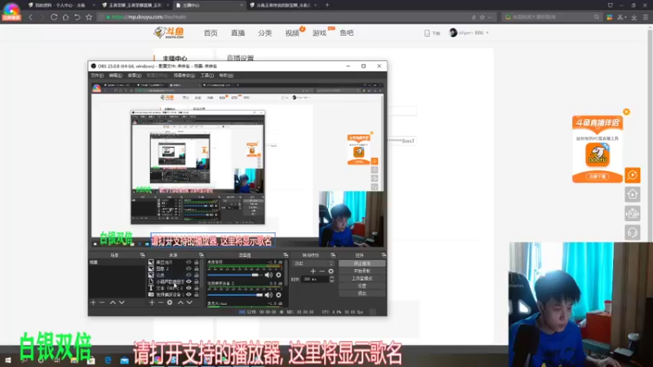Switch to the 主播中心 browser tab
Viewport: 653px width, 367px height.
coord(210,5)
